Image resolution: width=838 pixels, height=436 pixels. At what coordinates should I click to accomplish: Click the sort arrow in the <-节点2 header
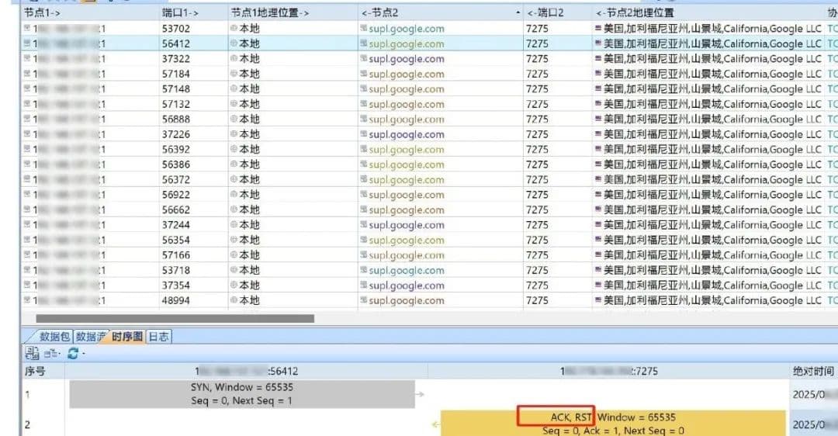click(518, 12)
